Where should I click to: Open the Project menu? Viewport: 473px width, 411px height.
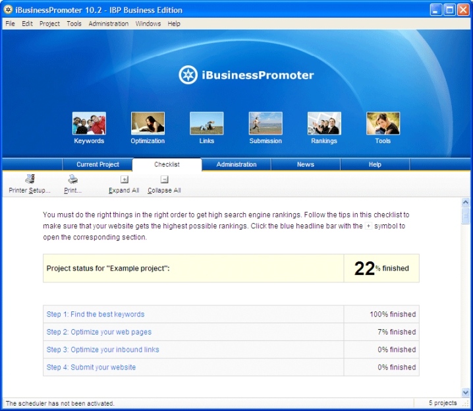(x=49, y=24)
